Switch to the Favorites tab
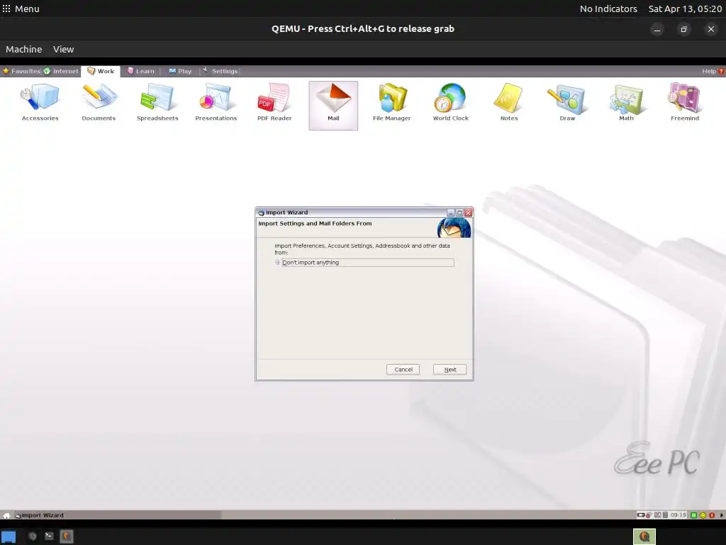726x545 pixels. pyautogui.click(x=21, y=71)
